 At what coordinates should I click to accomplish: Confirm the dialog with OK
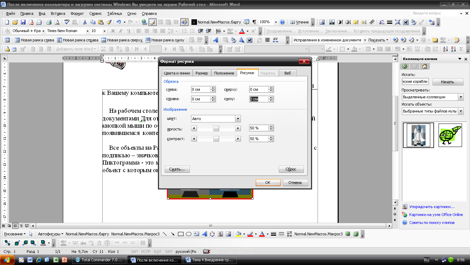point(268,183)
